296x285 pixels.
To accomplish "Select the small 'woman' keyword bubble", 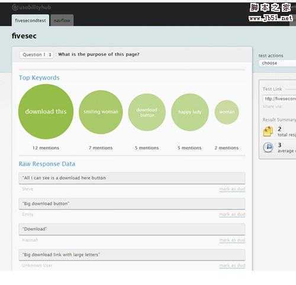I will pyautogui.click(x=227, y=112).
